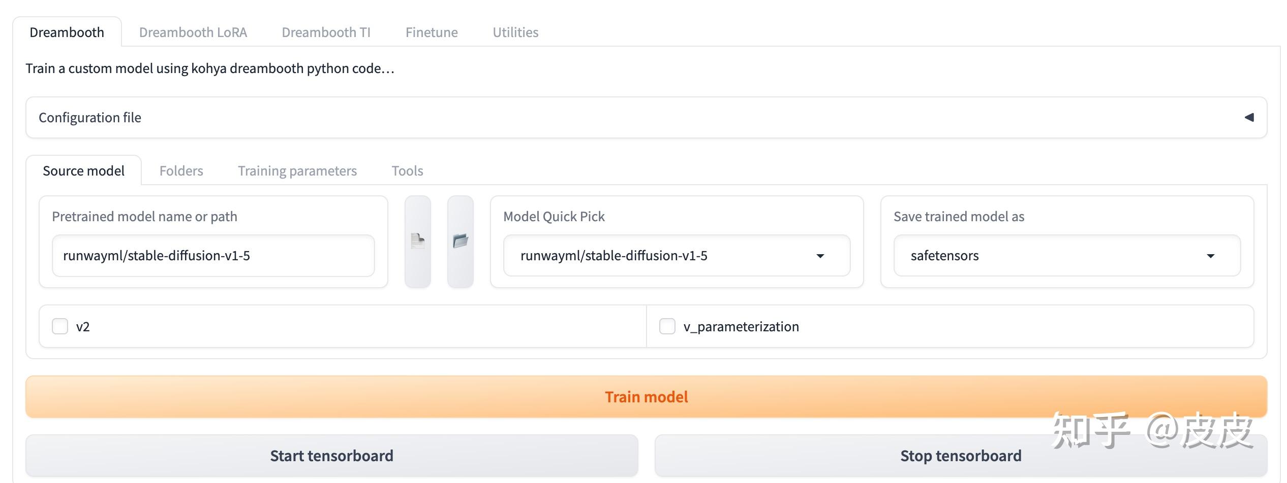Viewport: 1287px width, 483px height.
Task: Switch to the Dreambooth LoRA tab
Action: tap(193, 32)
